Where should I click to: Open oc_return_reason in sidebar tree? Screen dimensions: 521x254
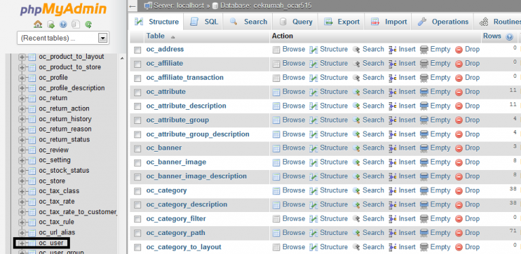65,129
